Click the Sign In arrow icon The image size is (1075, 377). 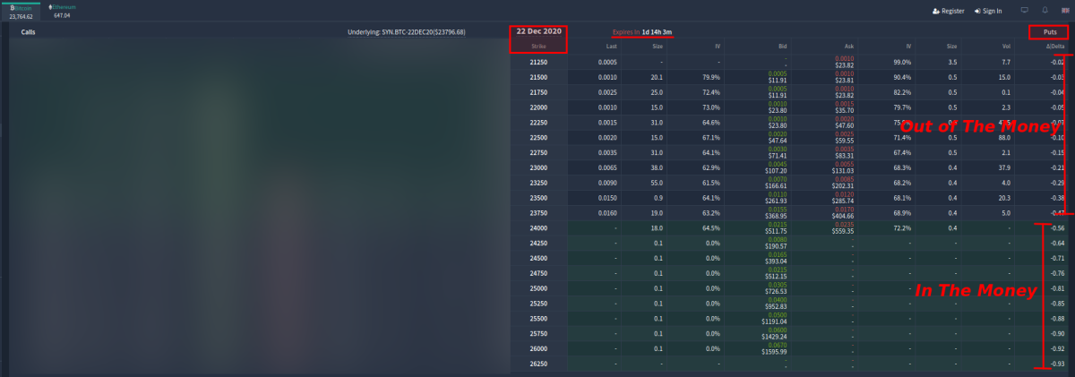pyautogui.click(x=976, y=11)
